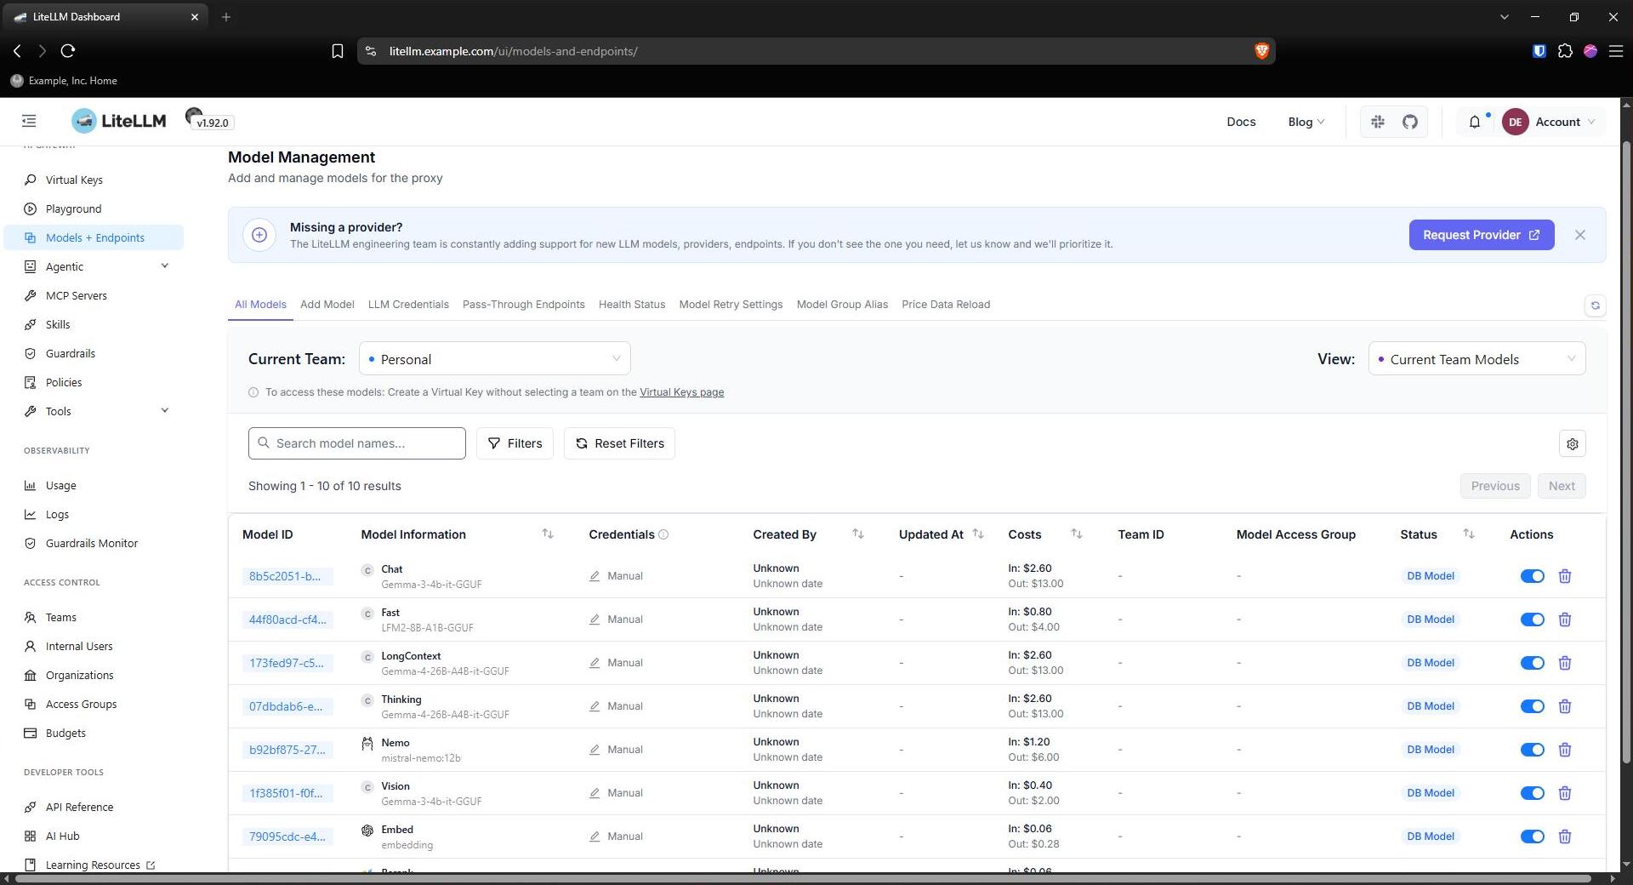Image resolution: width=1633 pixels, height=885 pixels.
Task: Open the Slack community icon link
Action: click(1378, 122)
